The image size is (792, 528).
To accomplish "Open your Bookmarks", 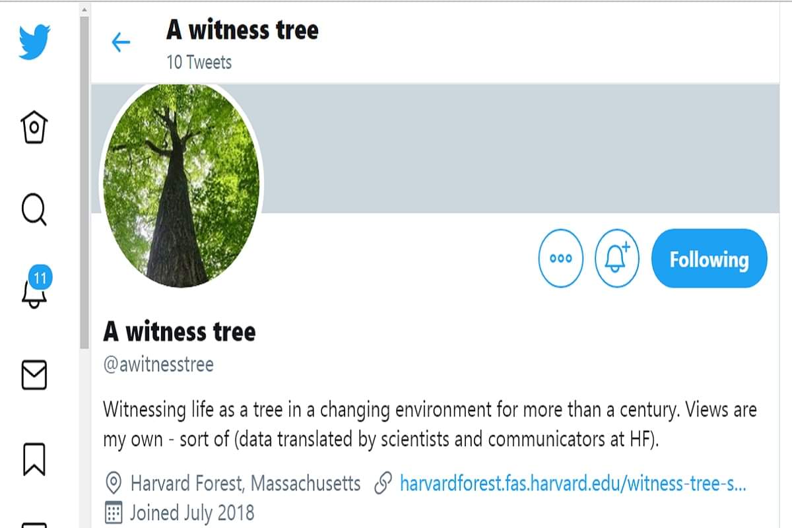I will coord(34,458).
